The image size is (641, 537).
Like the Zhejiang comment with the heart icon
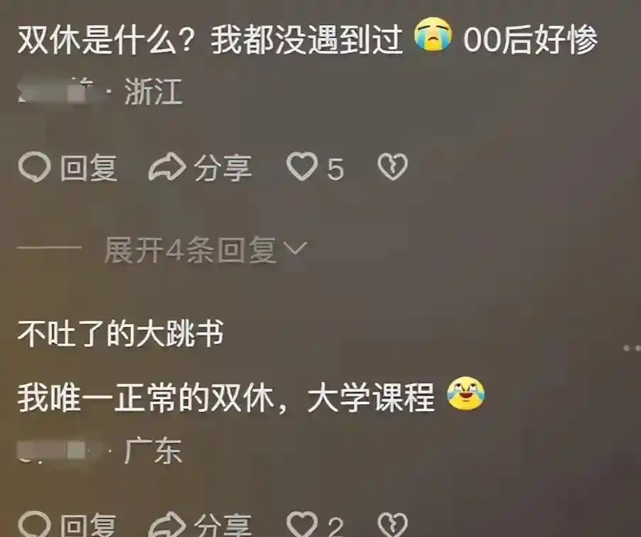[x=302, y=166]
